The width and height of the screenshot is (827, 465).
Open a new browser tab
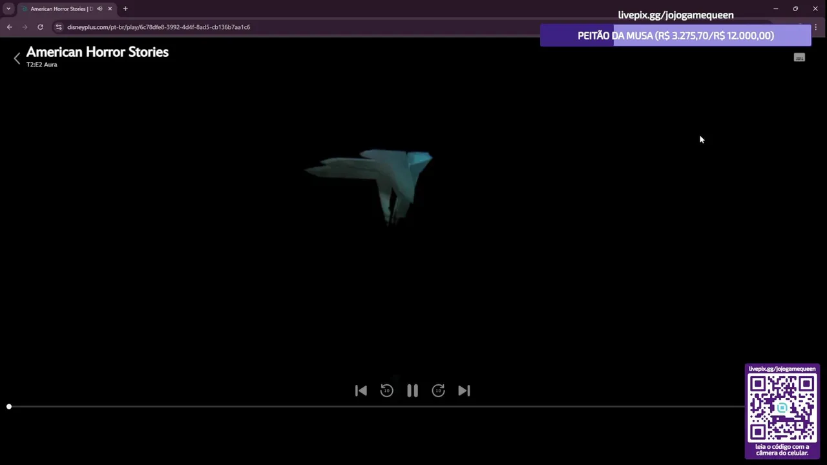[125, 8]
